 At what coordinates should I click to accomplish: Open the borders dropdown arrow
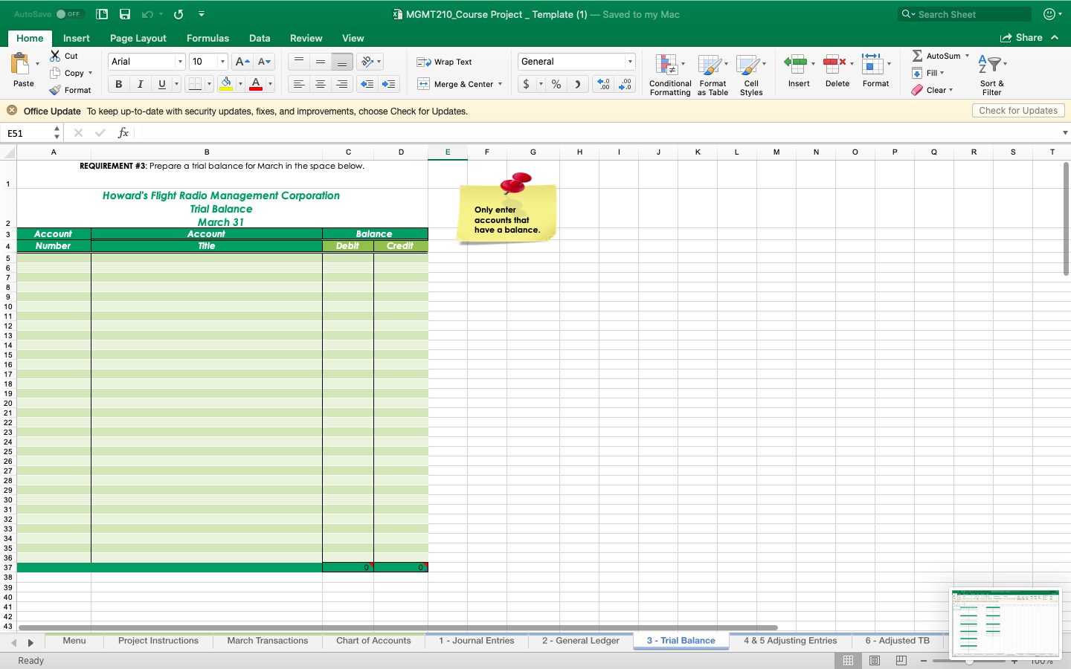pos(209,84)
